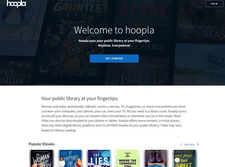This screenshot has width=225, height=167.
Task: Open the LOG IN button
Action: click(214, 4)
